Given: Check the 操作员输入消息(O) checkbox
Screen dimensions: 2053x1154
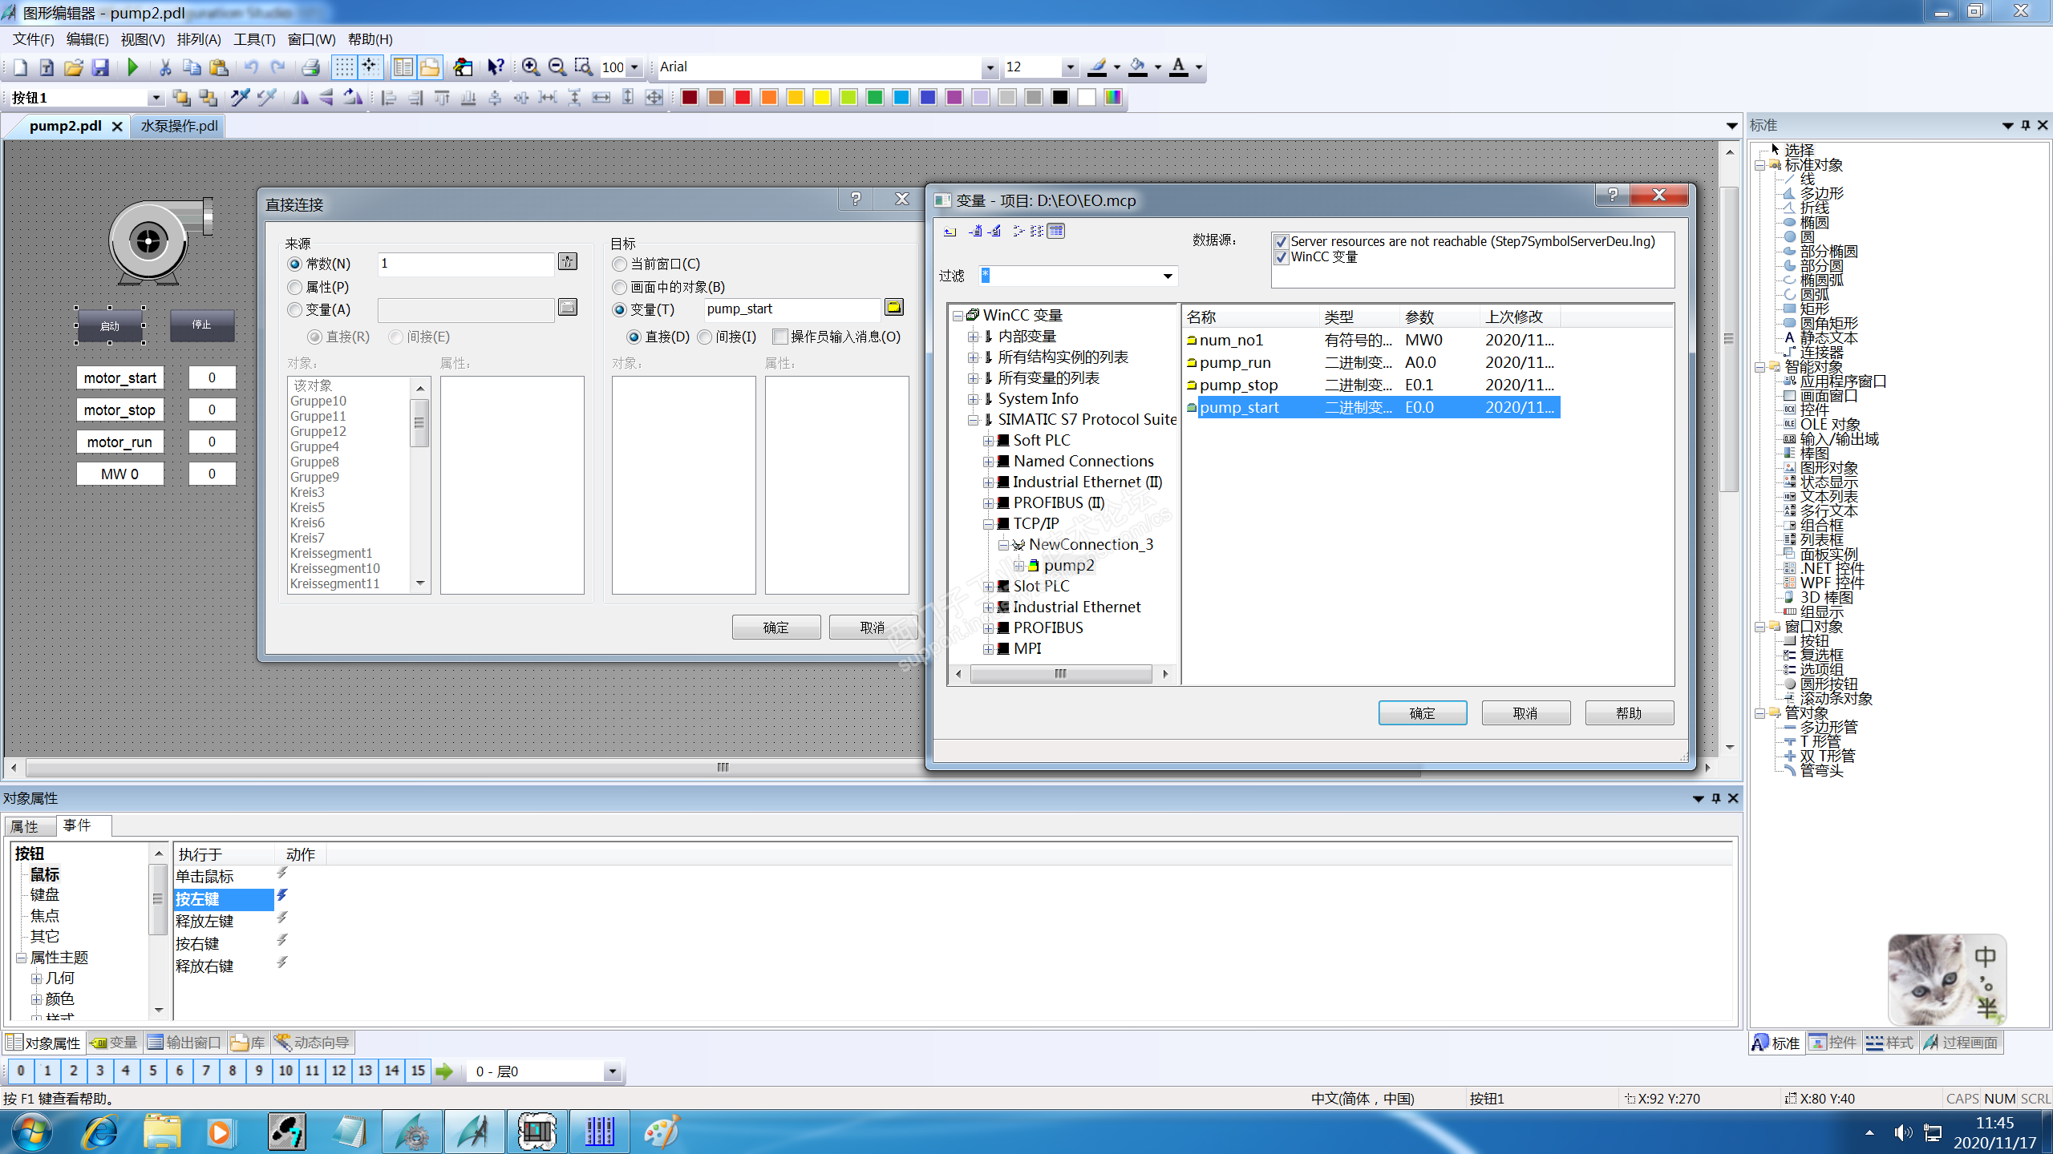Looking at the screenshot, I should (779, 337).
